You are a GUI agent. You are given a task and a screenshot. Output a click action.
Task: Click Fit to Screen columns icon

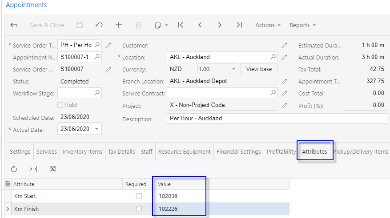coord(33,169)
